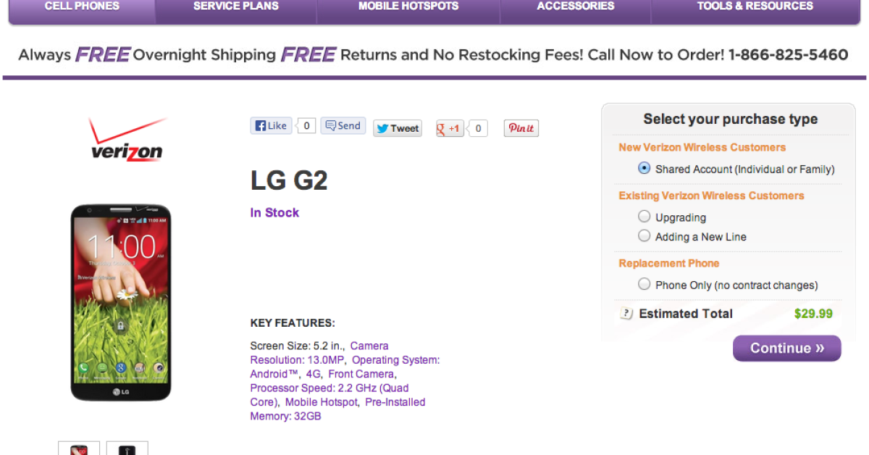869x455 pixels.
Task: Click the LG G2 phone image
Action: 121,302
